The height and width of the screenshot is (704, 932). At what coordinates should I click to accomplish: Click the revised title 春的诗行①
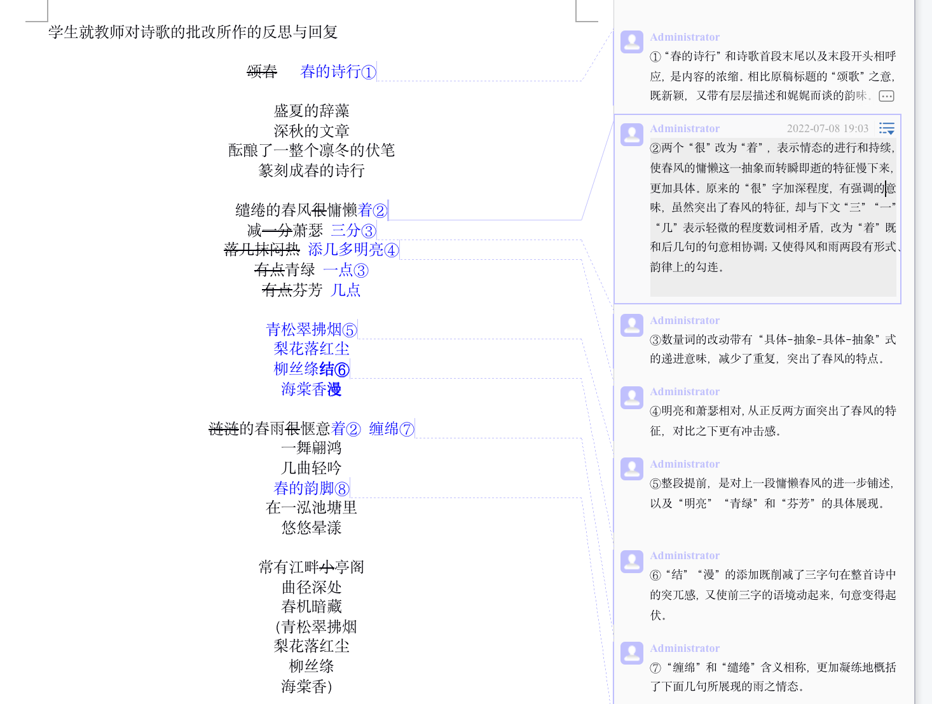(x=338, y=71)
